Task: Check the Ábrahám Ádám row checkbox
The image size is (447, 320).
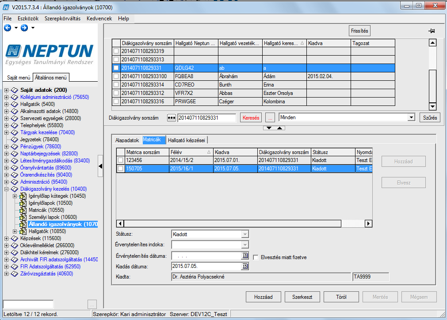Action: point(116,76)
